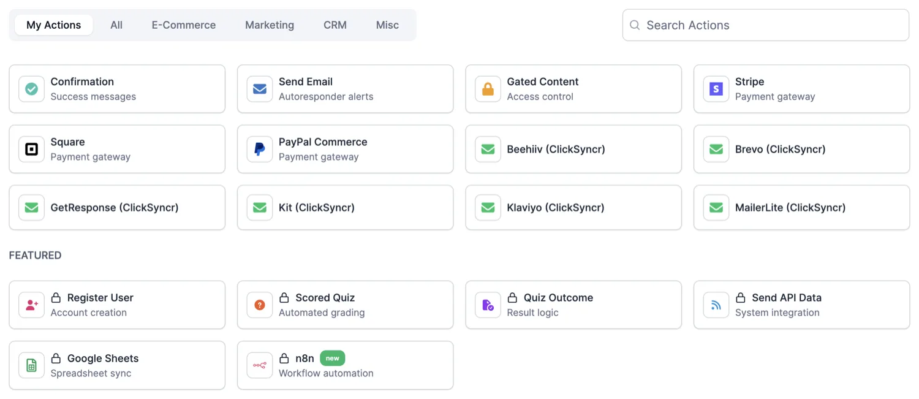Click the Klaviyo green envelope icon

coord(488,208)
